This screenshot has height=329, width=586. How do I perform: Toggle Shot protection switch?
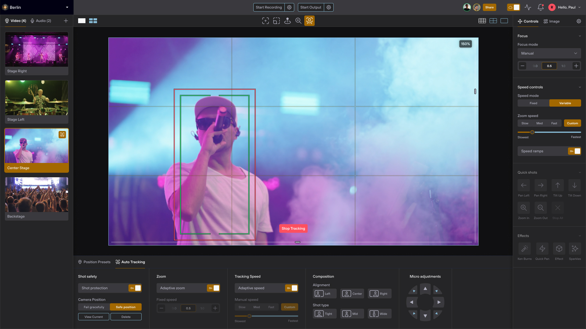coord(135,288)
